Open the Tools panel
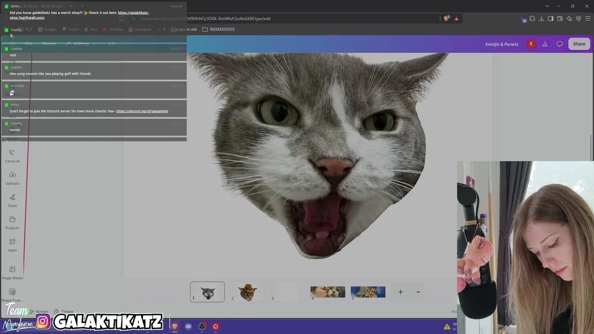The image size is (594, 334). pyautogui.click(x=12, y=200)
